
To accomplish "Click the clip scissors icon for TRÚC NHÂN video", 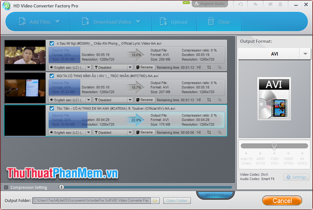I will 199,100.
